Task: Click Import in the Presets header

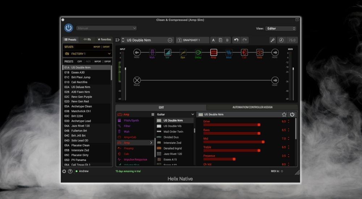Action: click(98, 62)
